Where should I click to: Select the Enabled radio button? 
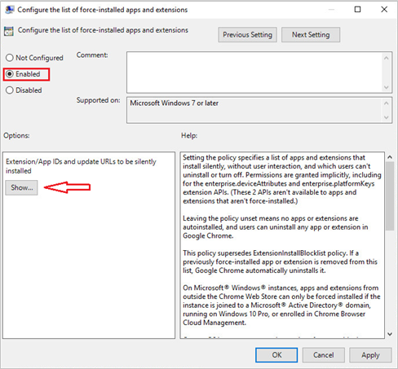click(10, 74)
